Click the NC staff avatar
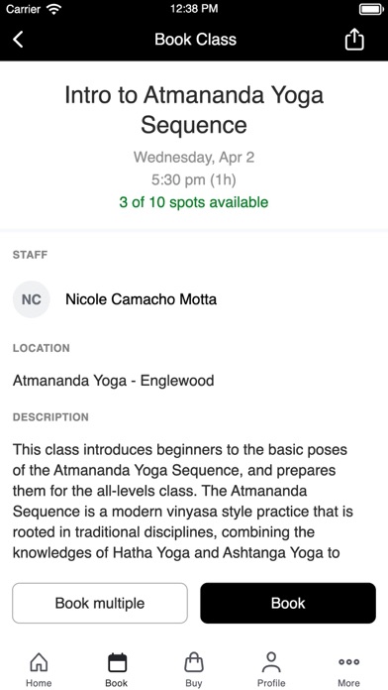Image resolution: width=388 pixels, height=690 pixels. pos(32,299)
